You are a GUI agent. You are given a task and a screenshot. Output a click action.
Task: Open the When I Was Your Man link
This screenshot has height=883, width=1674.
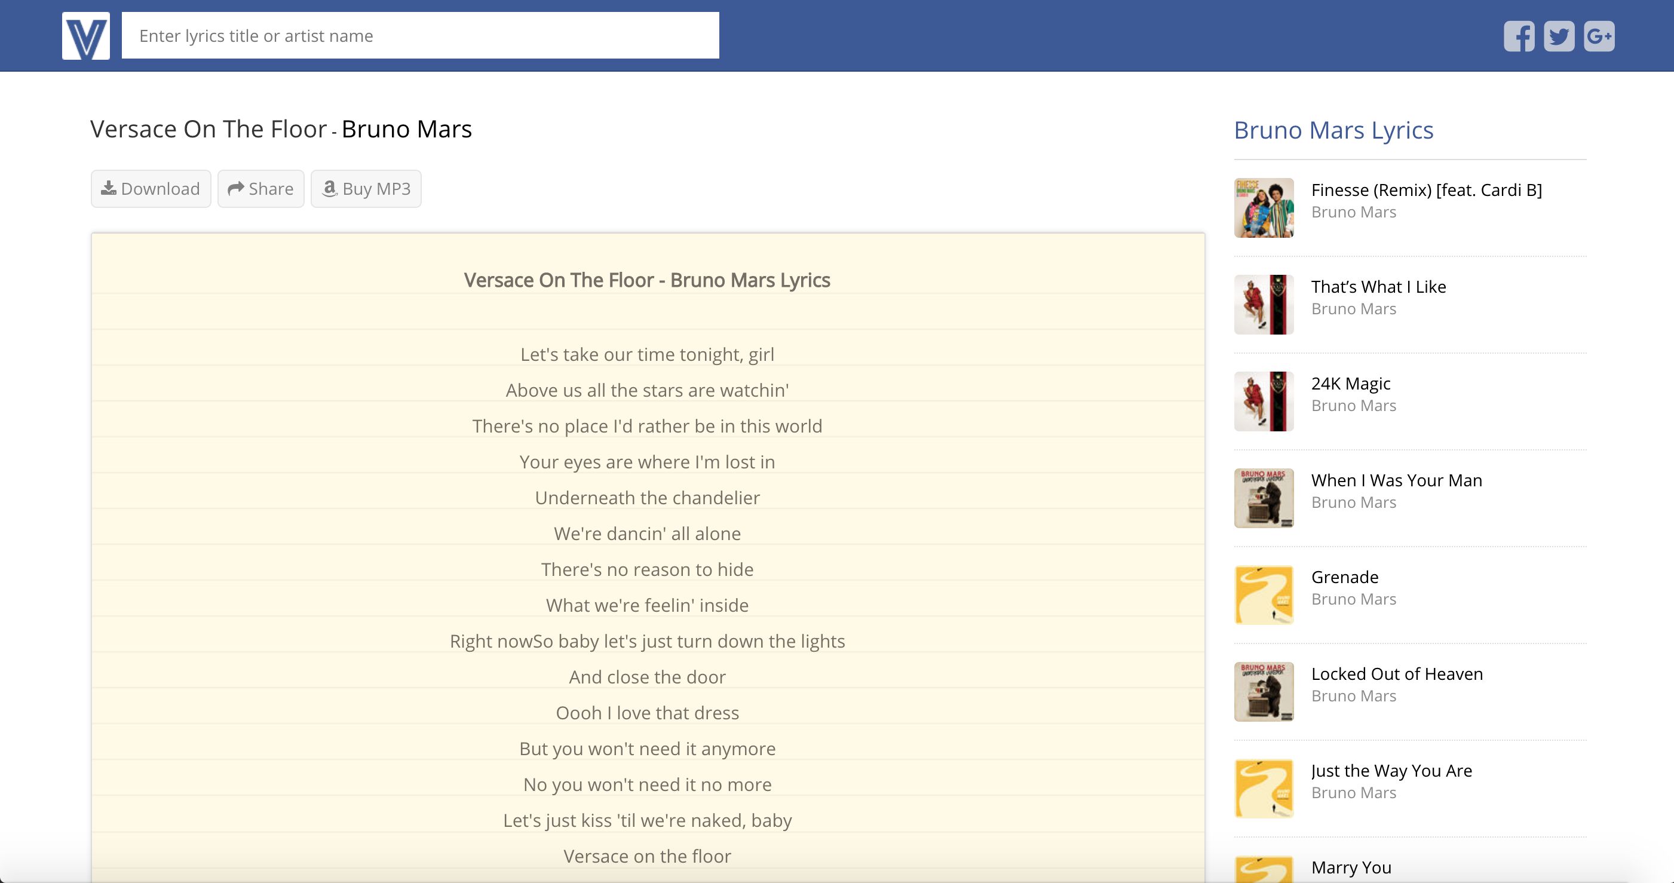[x=1397, y=480]
